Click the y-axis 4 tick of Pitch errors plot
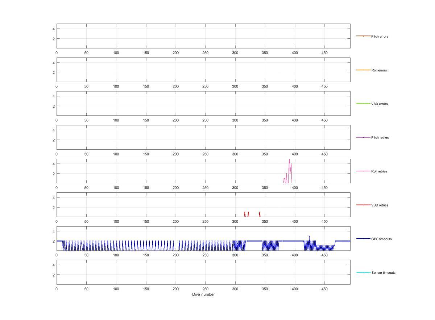Screen dimensions: 435x320 (x=54, y=29)
